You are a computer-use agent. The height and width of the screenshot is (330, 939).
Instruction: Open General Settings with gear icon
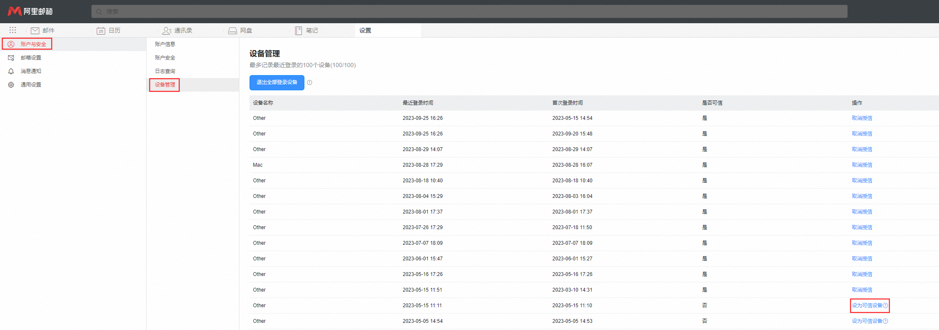pyautogui.click(x=31, y=85)
